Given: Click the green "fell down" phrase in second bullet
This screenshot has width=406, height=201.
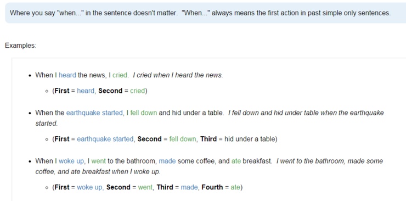Looking at the screenshot, I should tap(143, 113).
